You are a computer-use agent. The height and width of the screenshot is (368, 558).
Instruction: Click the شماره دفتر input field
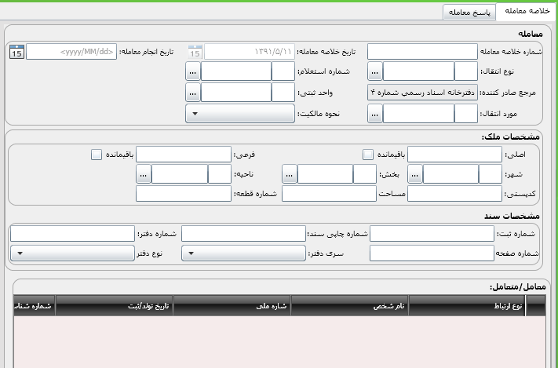pos(73,234)
